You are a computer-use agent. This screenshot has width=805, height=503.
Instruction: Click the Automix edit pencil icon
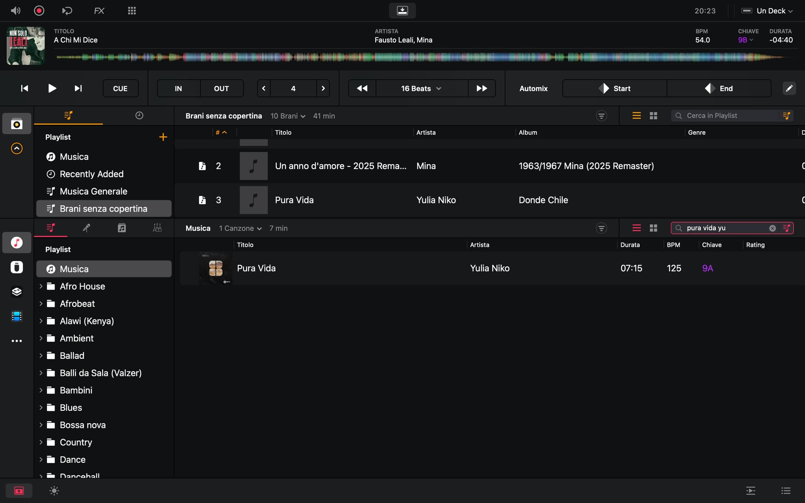click(789, 88)
